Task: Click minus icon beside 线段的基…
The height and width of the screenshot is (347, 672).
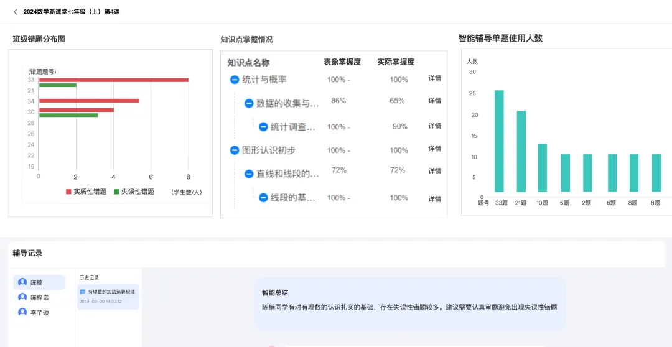Action: (263, 198)
